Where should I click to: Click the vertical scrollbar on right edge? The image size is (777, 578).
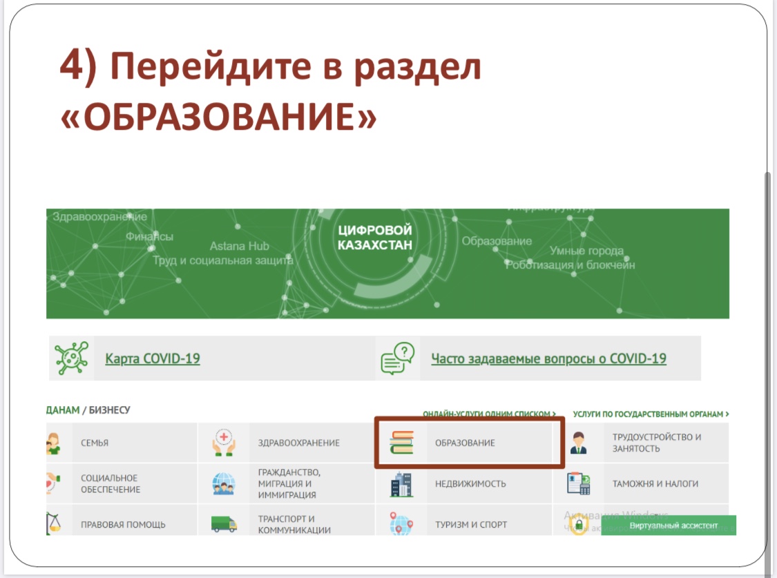point(767,345)
